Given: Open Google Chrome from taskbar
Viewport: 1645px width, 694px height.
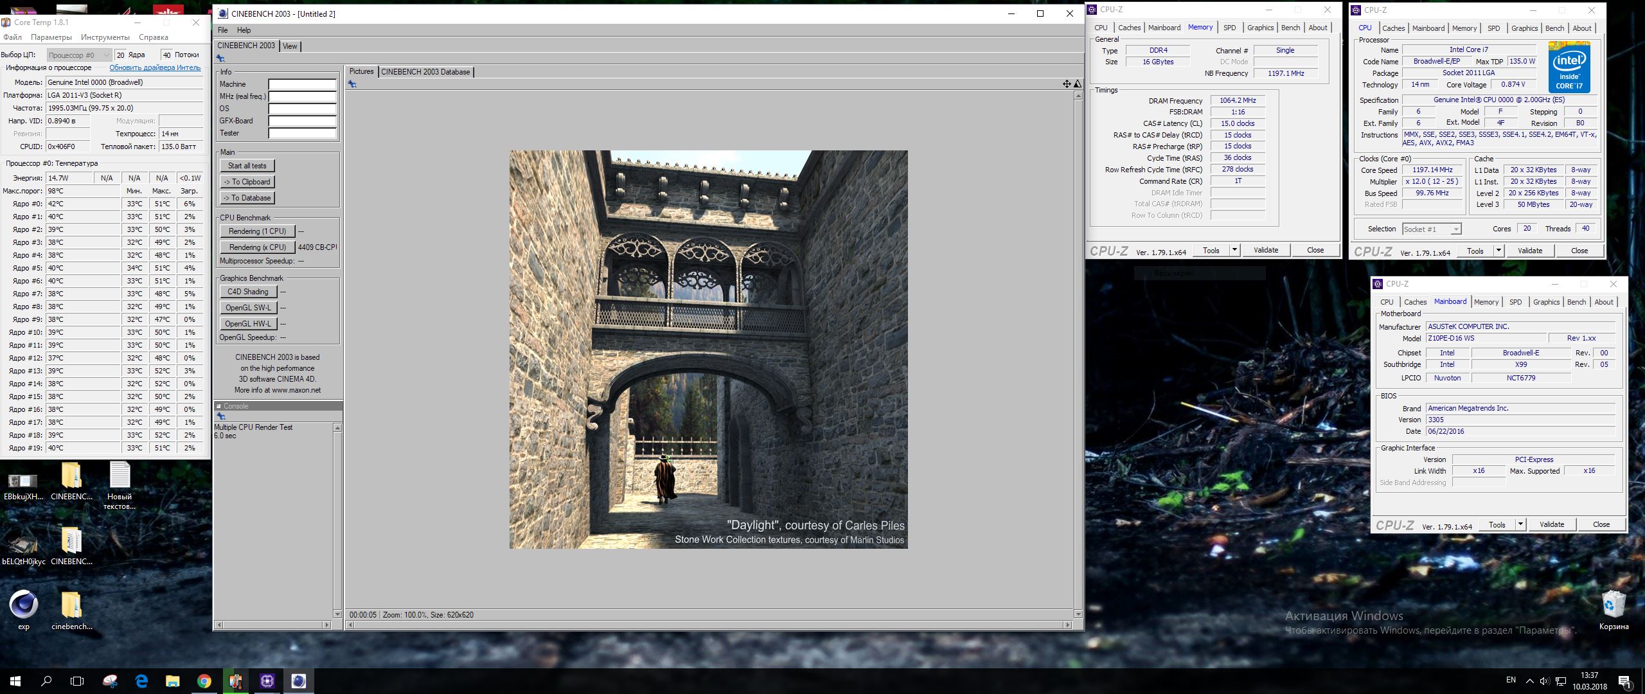Looking at the screenshot, I should point(204,681).
